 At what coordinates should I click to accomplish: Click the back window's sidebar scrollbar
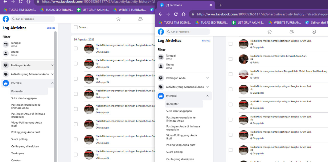click(55, 97)
